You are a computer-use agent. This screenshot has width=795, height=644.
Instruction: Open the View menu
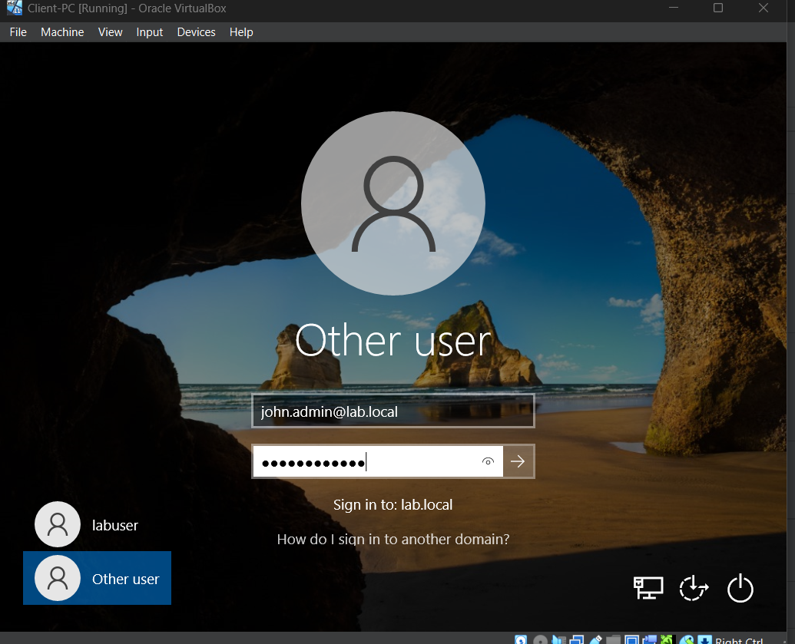pyautogui.click(x=110, y=32)
